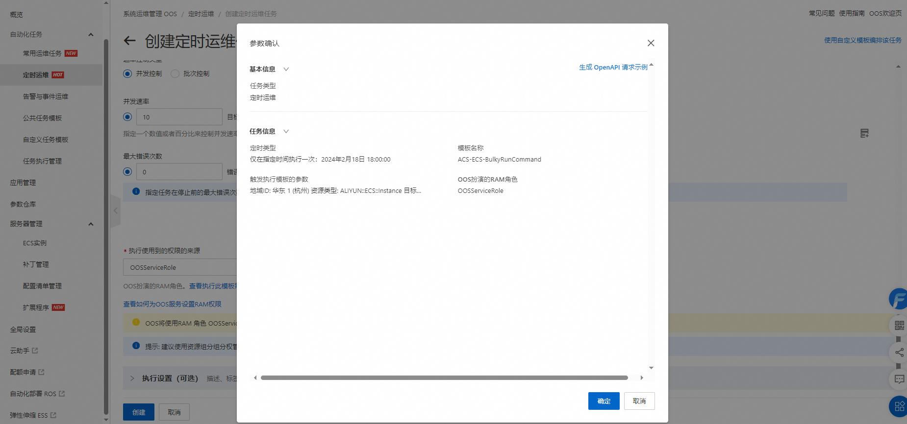The height and width of the screenshot is (424, 907).
Task: Open 定时运维 in the sidebar
Action: pos(36,75)
